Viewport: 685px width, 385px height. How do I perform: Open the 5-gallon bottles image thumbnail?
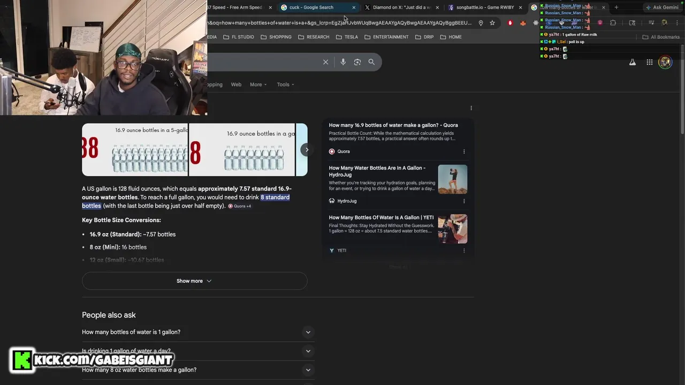click(135, 150)
